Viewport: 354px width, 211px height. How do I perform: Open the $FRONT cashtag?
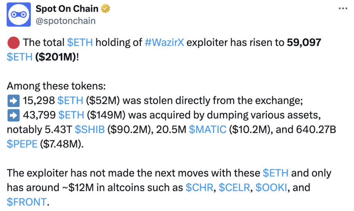pos(27,202)
